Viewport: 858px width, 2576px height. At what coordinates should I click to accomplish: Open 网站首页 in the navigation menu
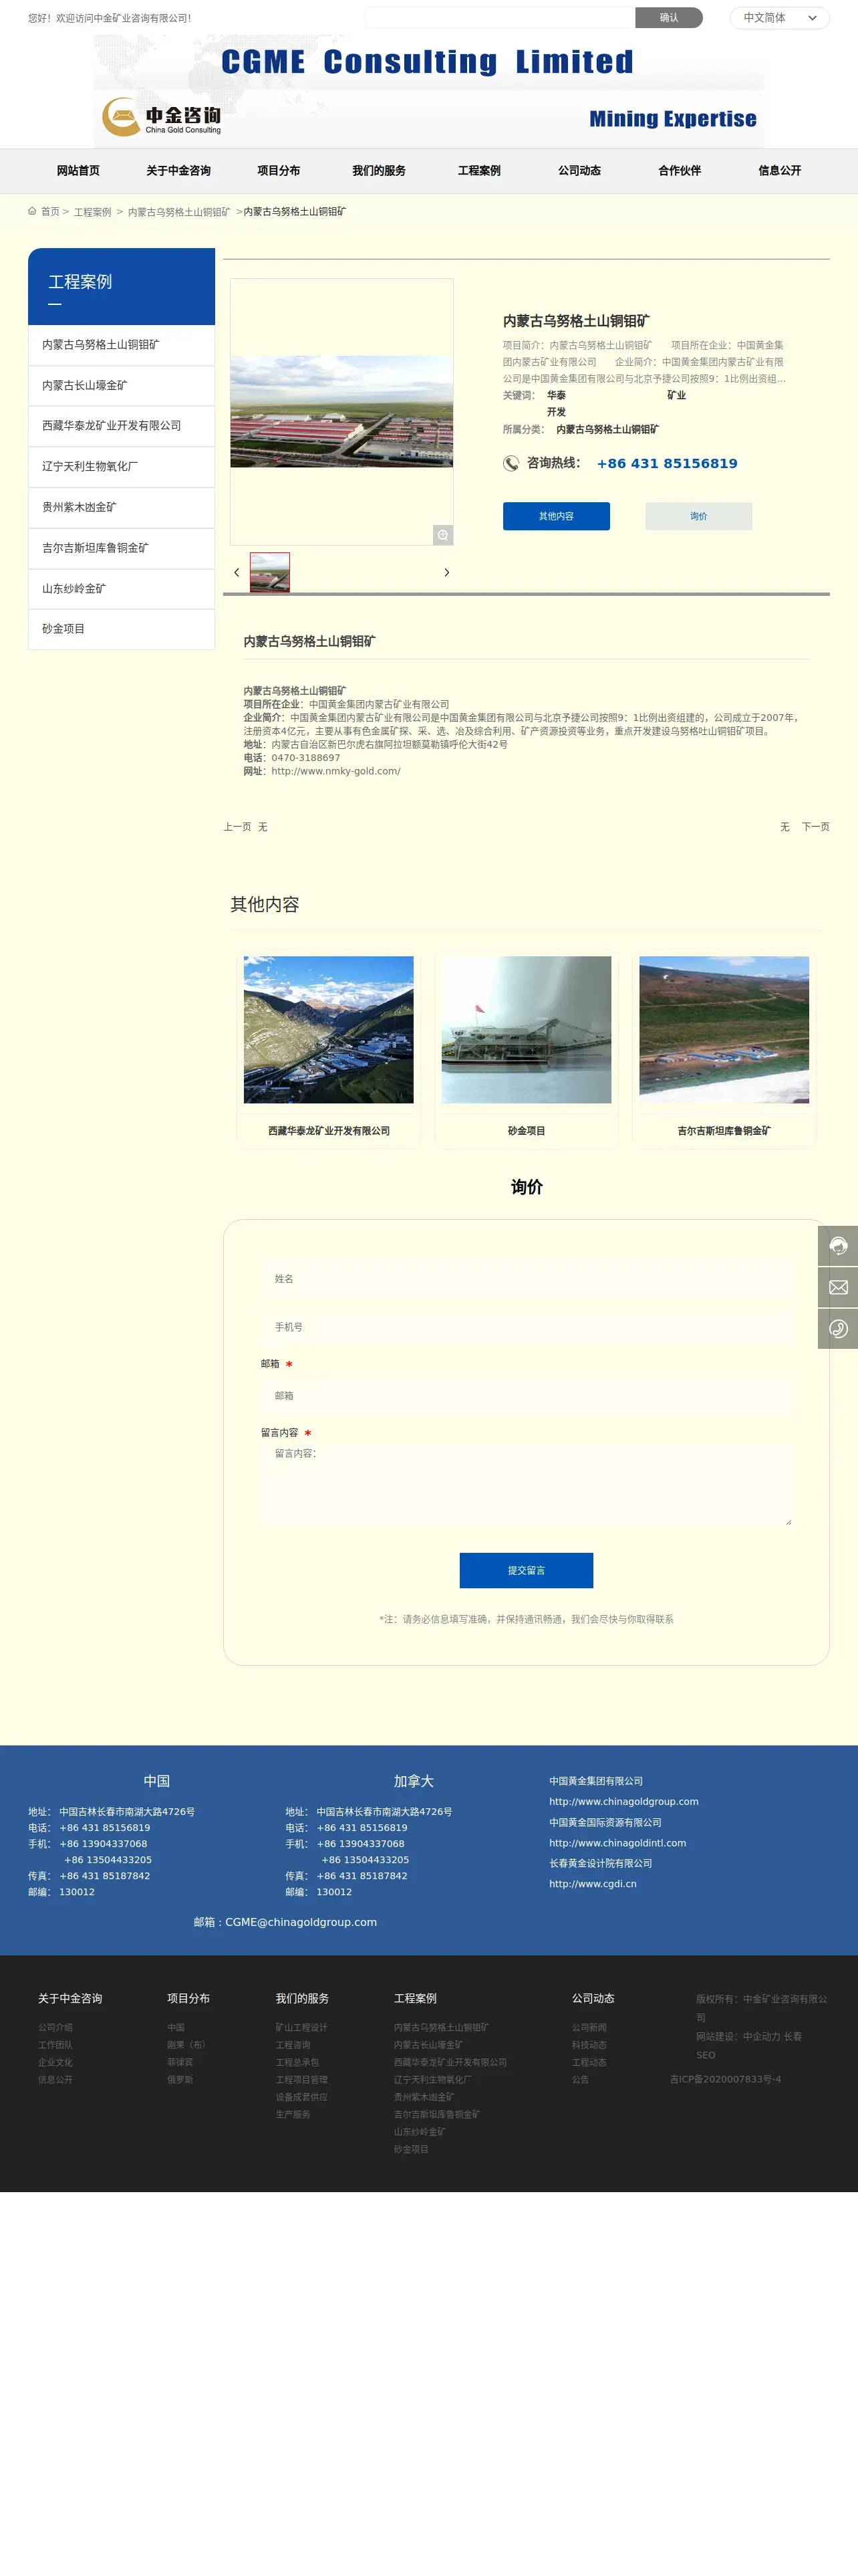pyautogui.click(x=78, y=171)
